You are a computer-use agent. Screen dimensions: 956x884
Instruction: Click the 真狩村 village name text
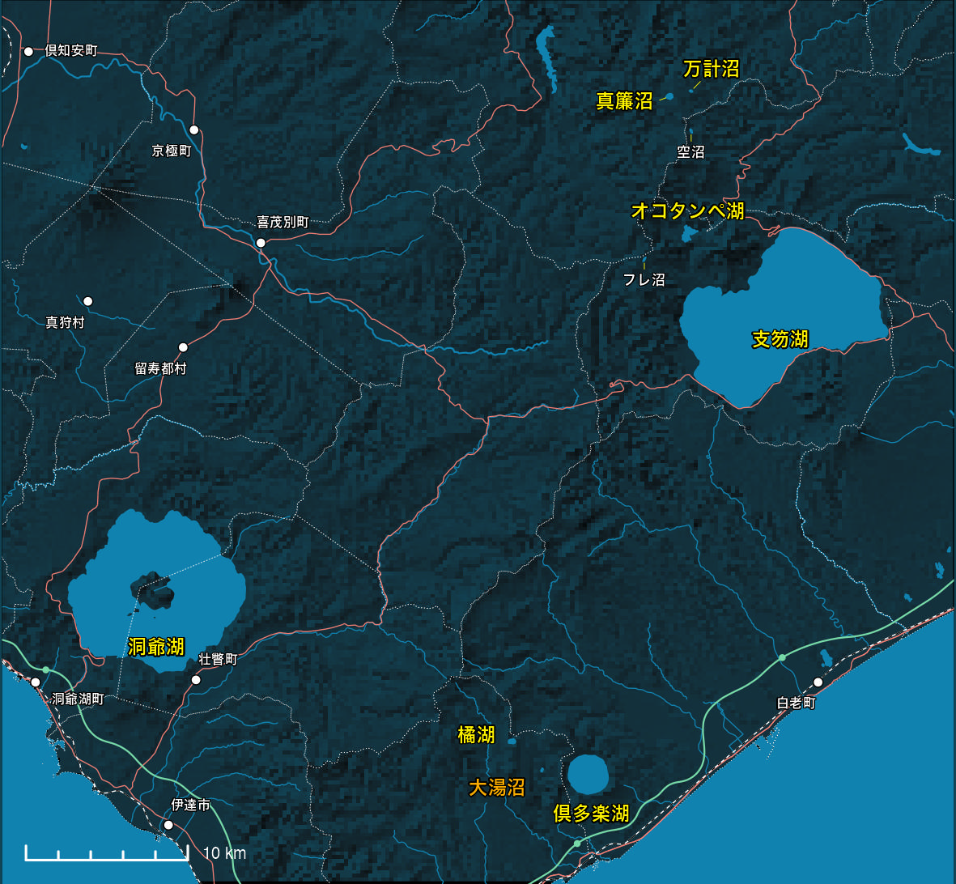66,322
